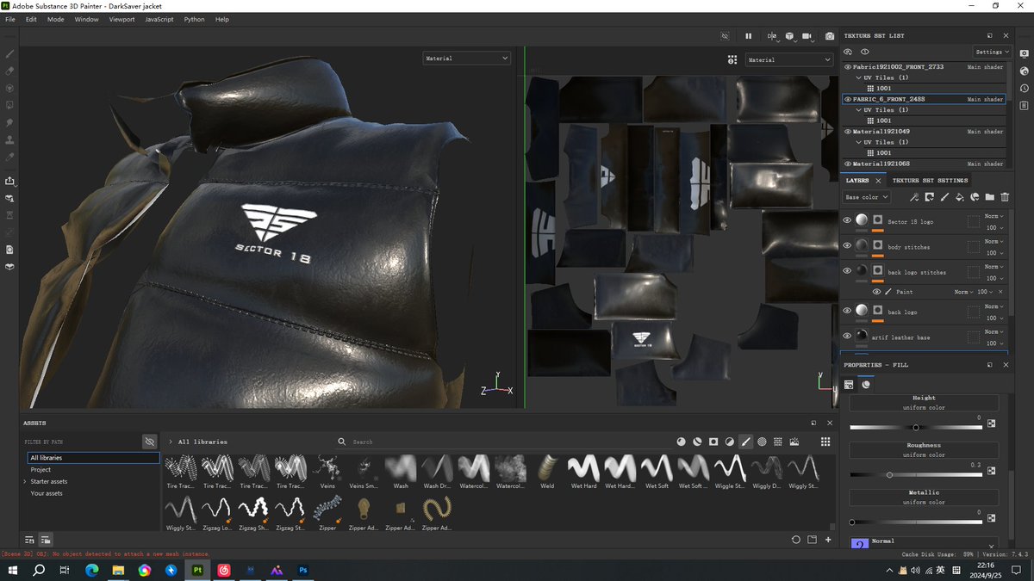This screenshot has height=581, width=1034.
Task: Hide the back logo layer
Action: (x=847, y=310)
